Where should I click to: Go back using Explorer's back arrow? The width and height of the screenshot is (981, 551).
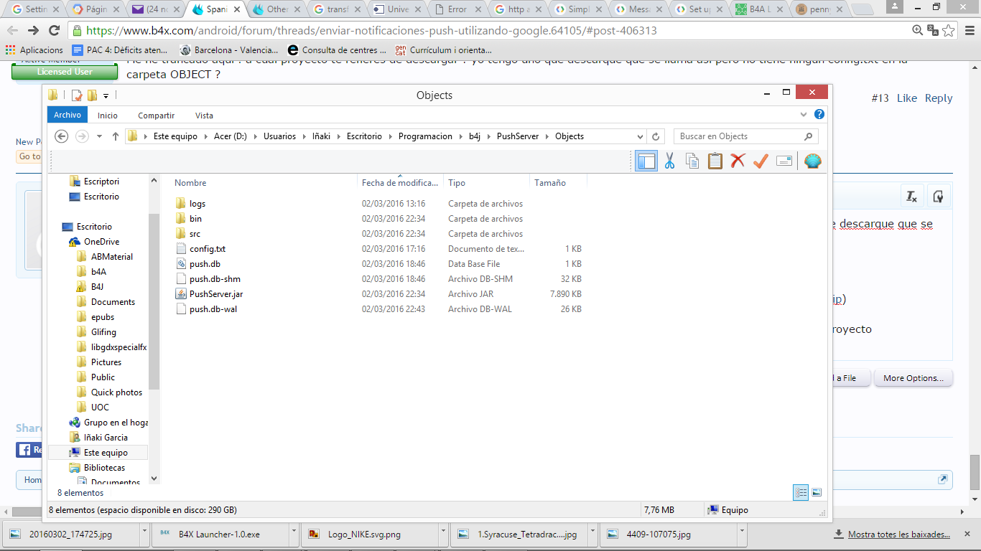(62, 136)
